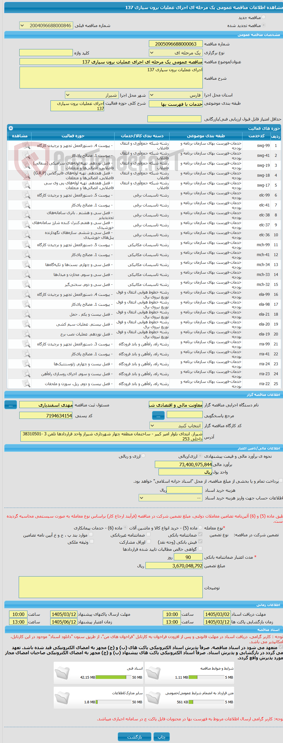Open the کد کارگاه مناقصه گزار dropdown

(x=176, y=425)
